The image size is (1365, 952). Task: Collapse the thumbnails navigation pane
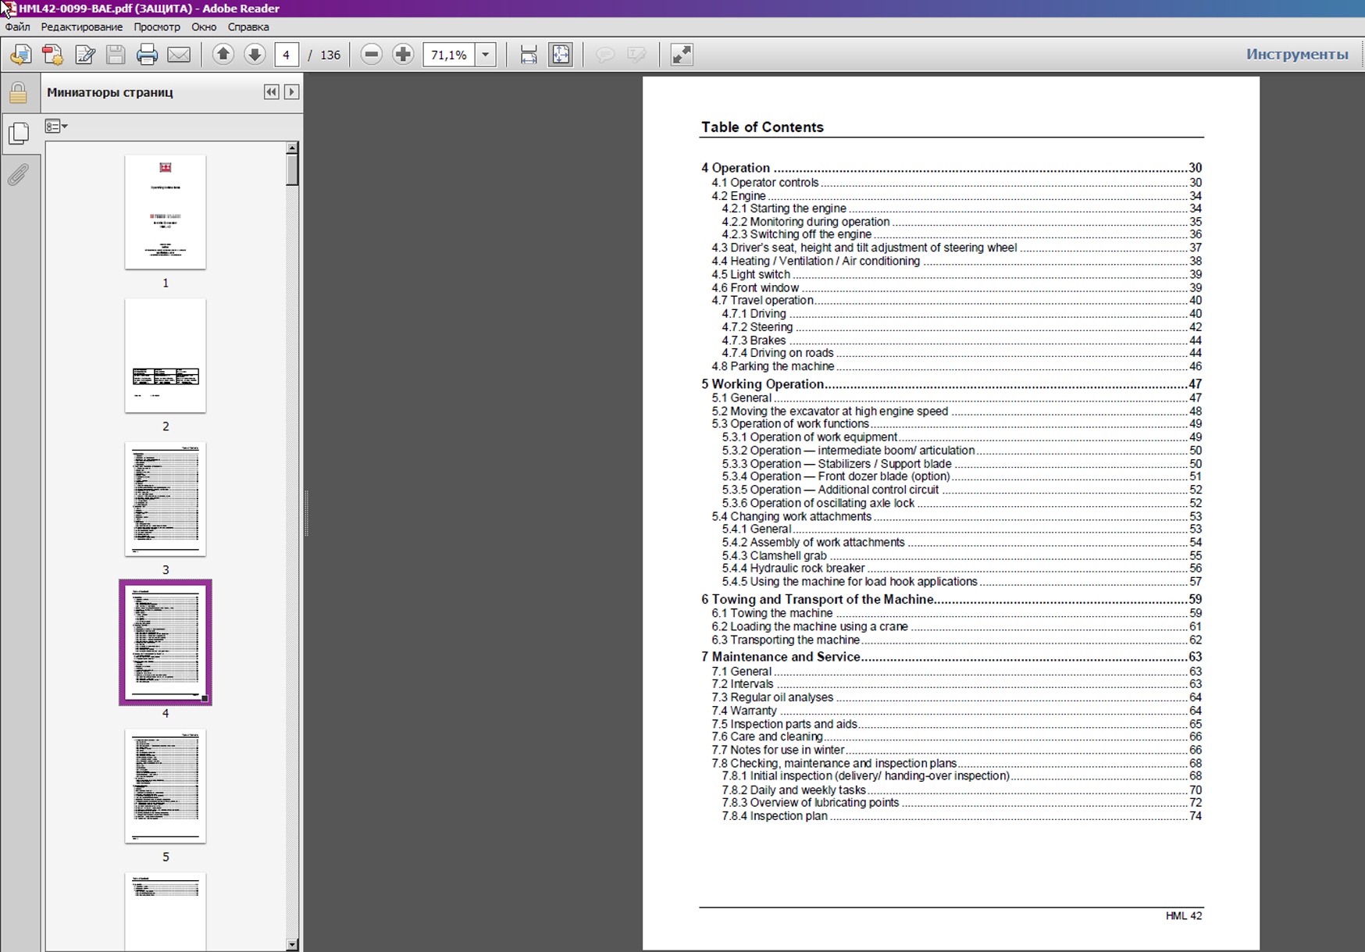coord(271,92)
